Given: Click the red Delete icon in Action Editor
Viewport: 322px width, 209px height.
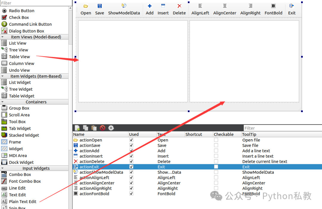Looking at the screenshot, I should 103,128.
